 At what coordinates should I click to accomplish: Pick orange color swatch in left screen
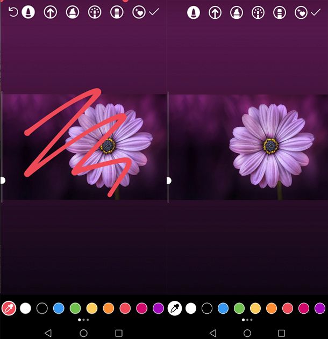(x=109, y=308)
